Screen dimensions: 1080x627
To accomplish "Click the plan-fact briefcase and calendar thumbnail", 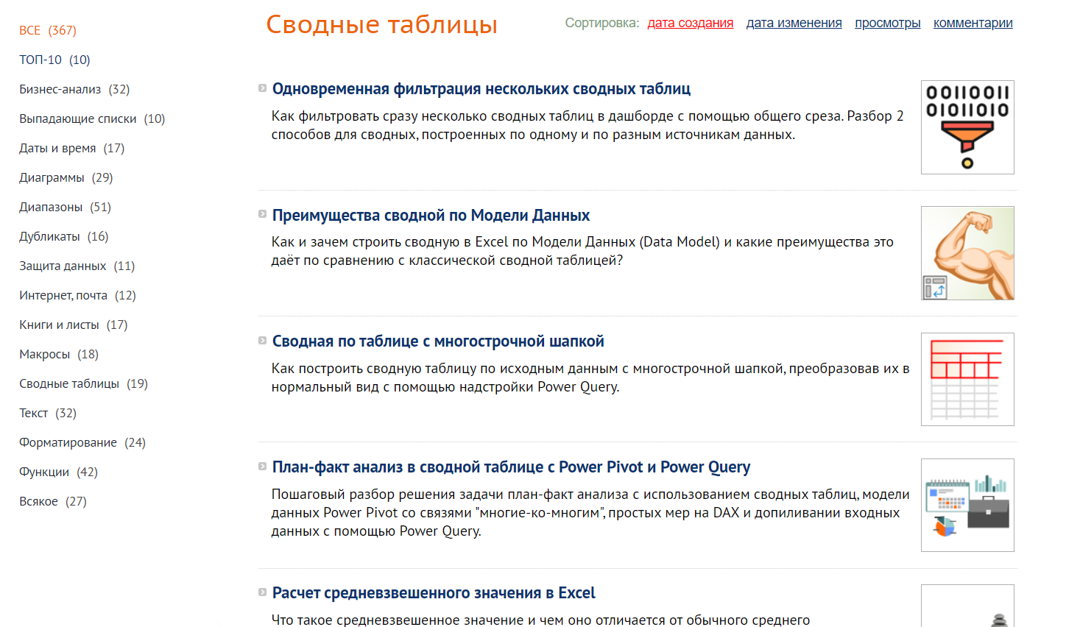I will pos(967,505).
